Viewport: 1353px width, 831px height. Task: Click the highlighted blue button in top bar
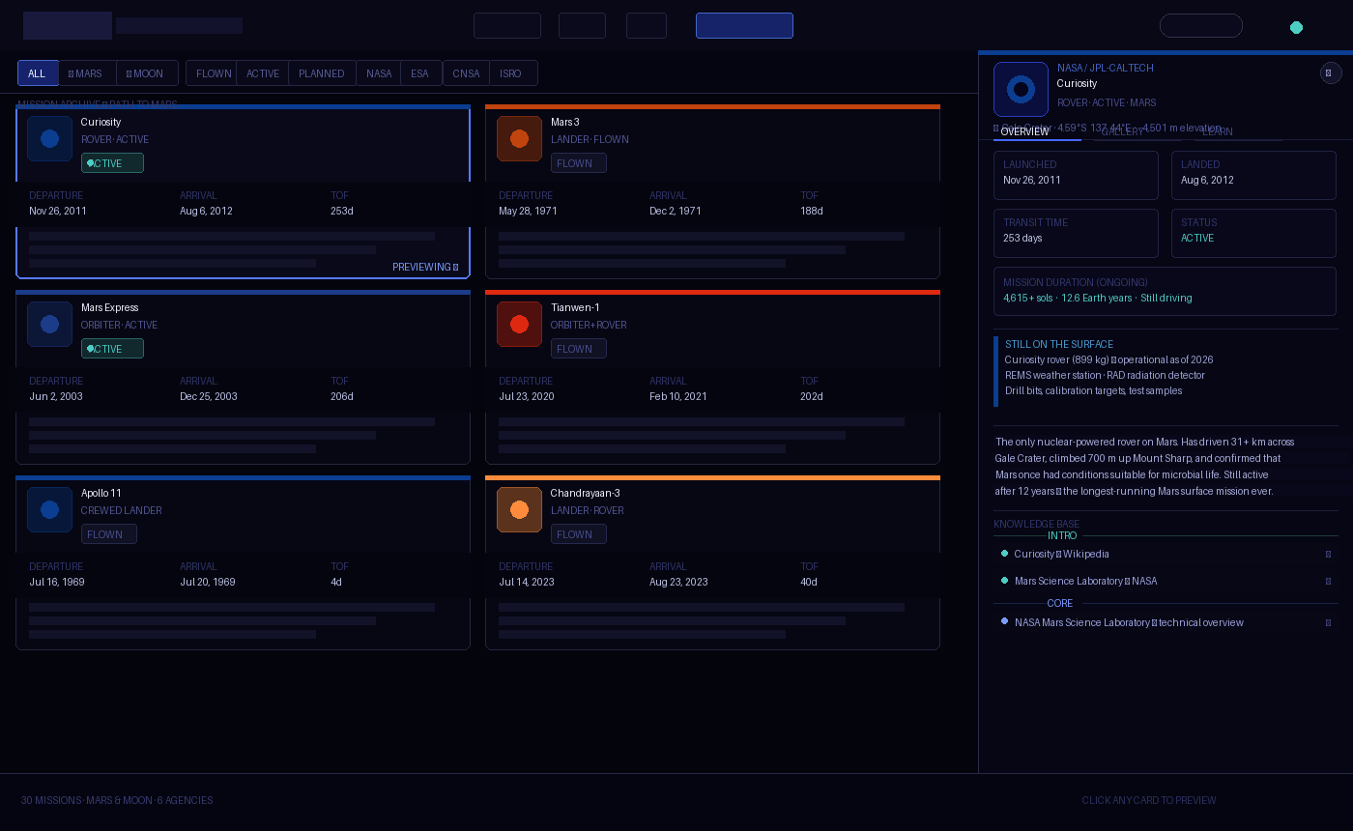tap(744, 26)
